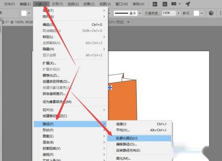Choose 创建渐变网格(D)... menu item
The height and width of the screenshot is (161, 222).
[71, 81]
